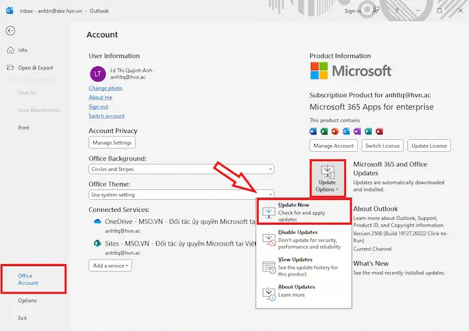This screenshot has height=331, width=469.
Task: Click the Switch License button
Action: (383, 146)
